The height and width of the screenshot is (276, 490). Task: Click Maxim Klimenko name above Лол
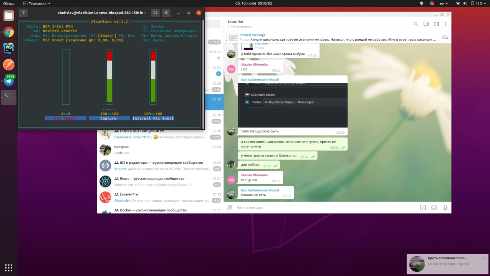click(254, 64)
